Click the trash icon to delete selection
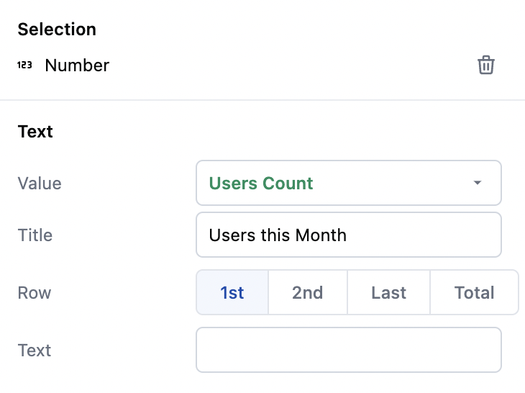 486,65
